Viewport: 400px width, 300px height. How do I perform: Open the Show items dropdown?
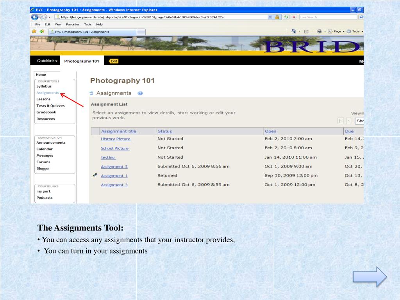pyautogui.click(x=359, y=121)
